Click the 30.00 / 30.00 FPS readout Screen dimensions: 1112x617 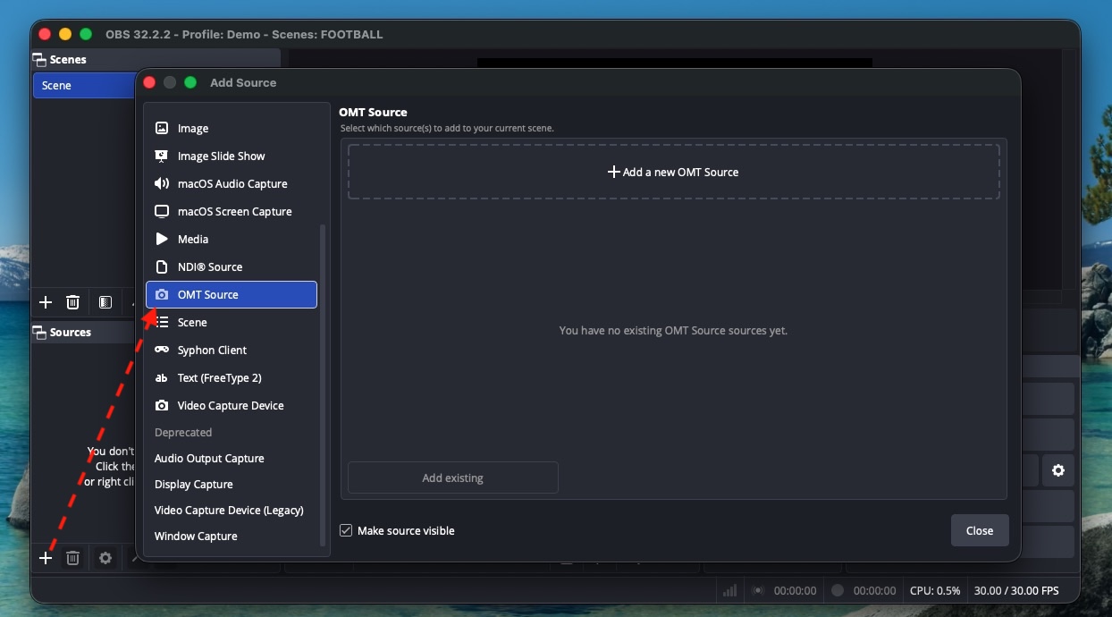pyautogui.click(x=1016, y=590)
